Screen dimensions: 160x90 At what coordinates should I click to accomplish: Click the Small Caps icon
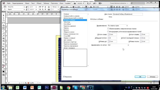pos(40,9)
